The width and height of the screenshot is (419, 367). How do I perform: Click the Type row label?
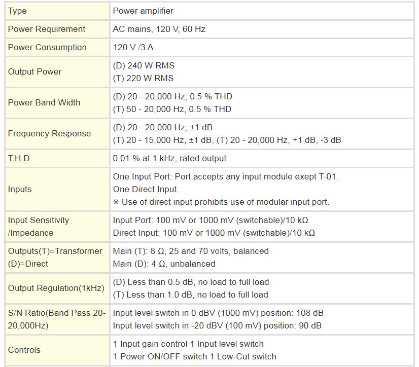pyautogui.click(x=17, y=11)
